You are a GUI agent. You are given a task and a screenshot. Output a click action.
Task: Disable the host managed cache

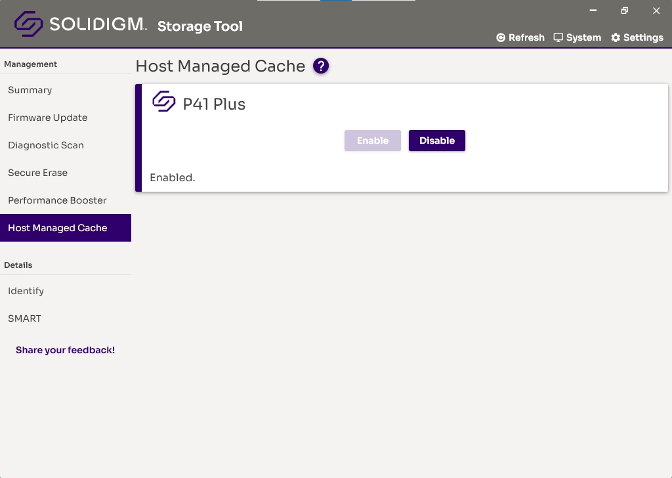436,141
